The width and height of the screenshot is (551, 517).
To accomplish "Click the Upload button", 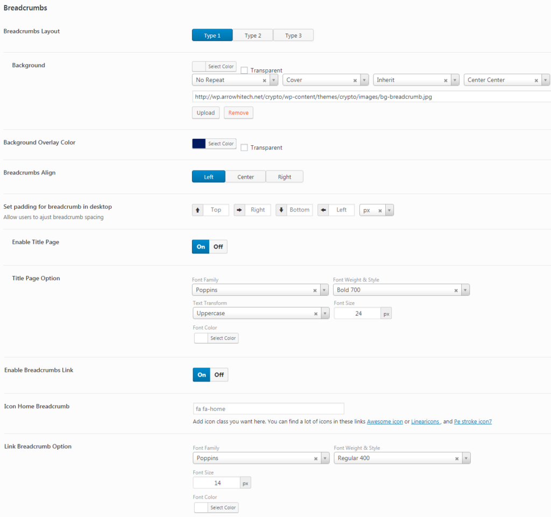I will tap(206, 113).
